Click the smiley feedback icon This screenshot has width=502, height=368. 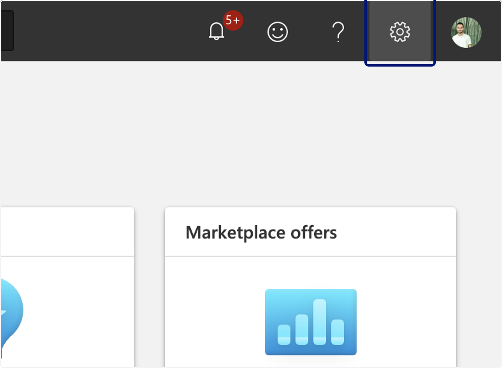pyautogui.click(x=278, y=32)
